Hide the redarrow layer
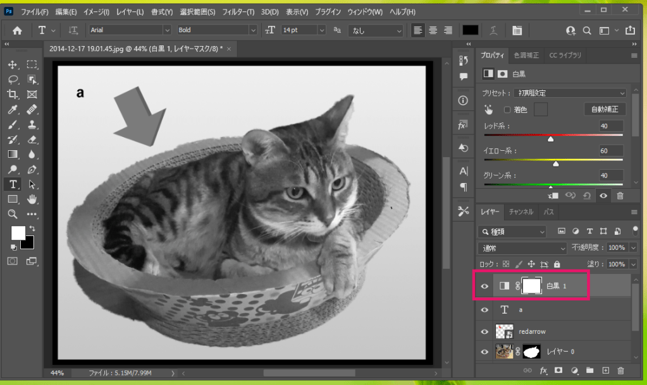The width and height of the screenshot is (647, 385). (485, 331)
